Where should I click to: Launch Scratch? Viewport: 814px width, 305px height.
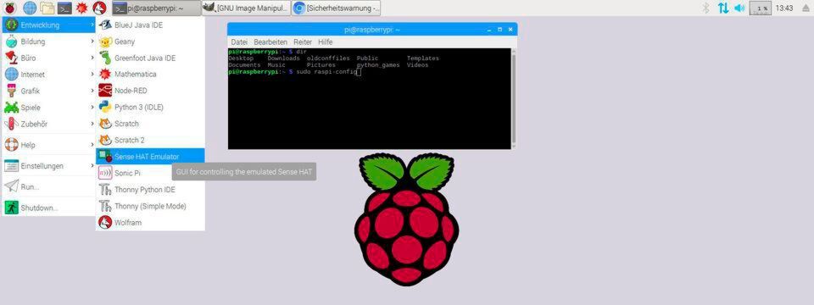pyautogui.click(x=151, y=124)
